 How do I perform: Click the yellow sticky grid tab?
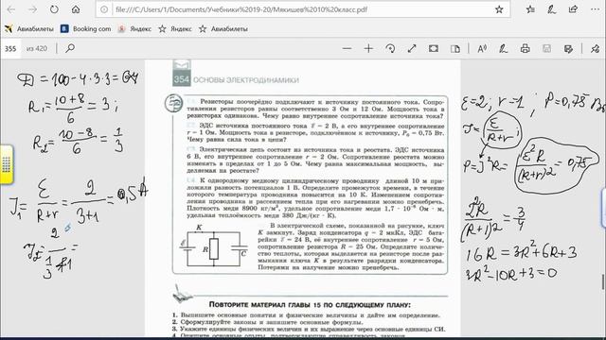[7, 164]
